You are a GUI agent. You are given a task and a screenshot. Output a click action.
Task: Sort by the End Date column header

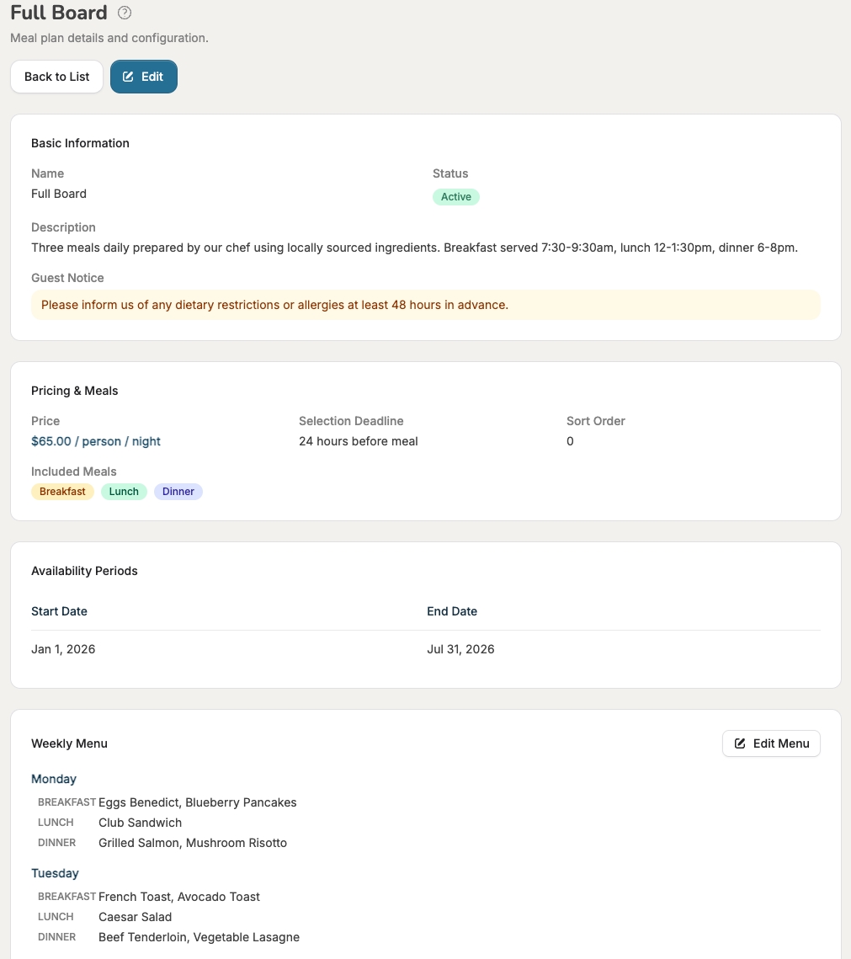tap(452, 611)
